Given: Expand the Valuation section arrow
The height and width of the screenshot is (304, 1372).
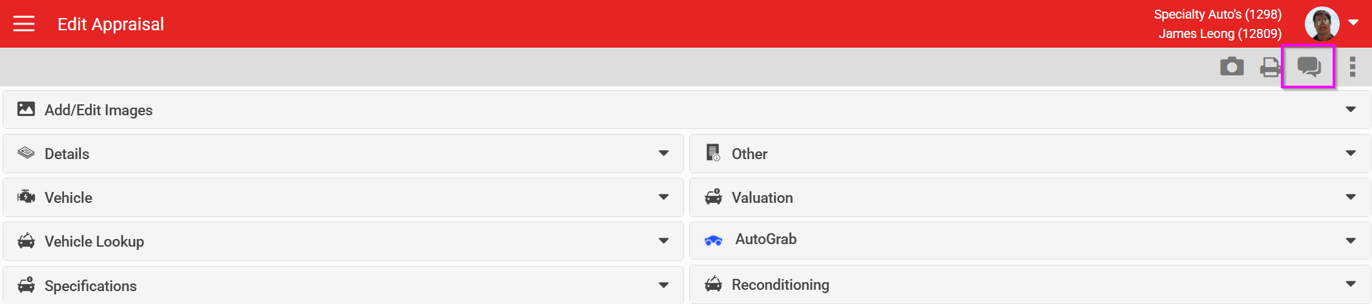Looking at the screenshot, I should point(1351,197).
